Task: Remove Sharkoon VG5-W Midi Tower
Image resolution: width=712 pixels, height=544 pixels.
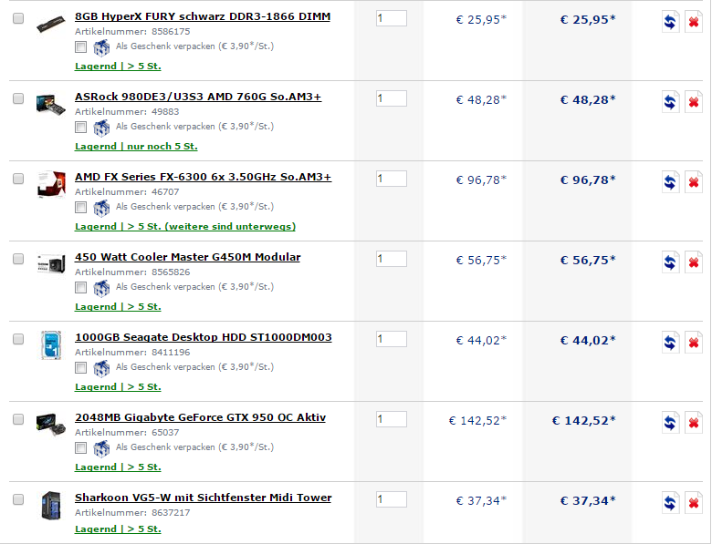Action: [694, 503]
